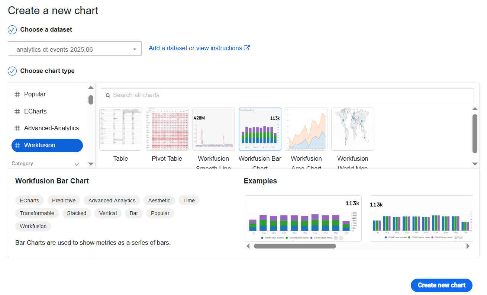
Task: Choose the Workfusion World Map thumbnail
Action: click(353, 129)
